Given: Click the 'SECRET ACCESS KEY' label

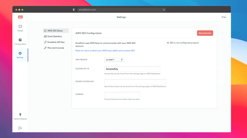Looking at the screenshot, I should point(85,81).
